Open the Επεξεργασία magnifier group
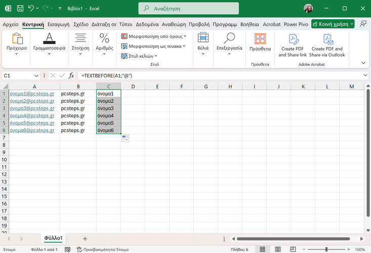Image resolution: width=371 pixels, height=253 pixels. [x=229, y=43]
